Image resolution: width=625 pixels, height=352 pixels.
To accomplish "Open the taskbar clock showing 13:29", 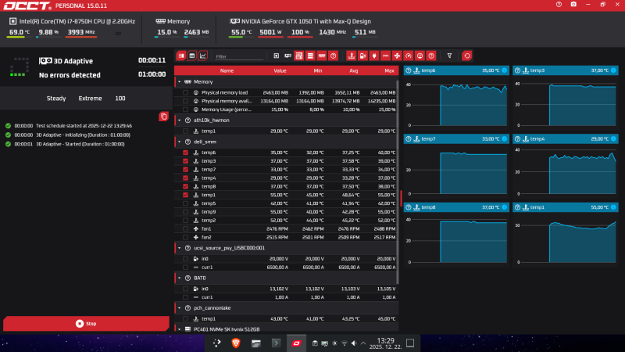I will point(385,343).
